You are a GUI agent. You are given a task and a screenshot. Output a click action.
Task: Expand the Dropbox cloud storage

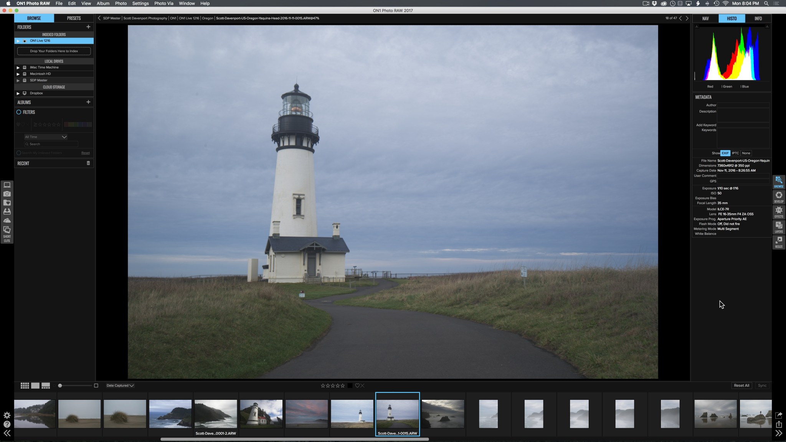(x=18, y=93)
